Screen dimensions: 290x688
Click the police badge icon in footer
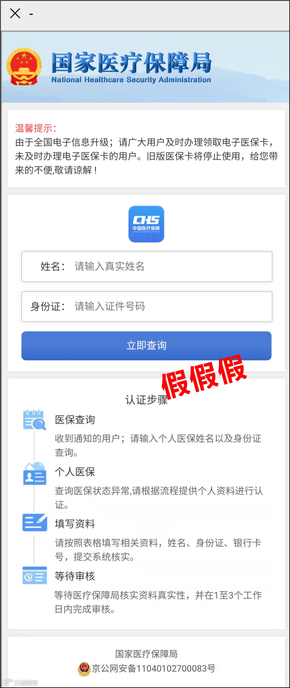(x=84, y=669)
